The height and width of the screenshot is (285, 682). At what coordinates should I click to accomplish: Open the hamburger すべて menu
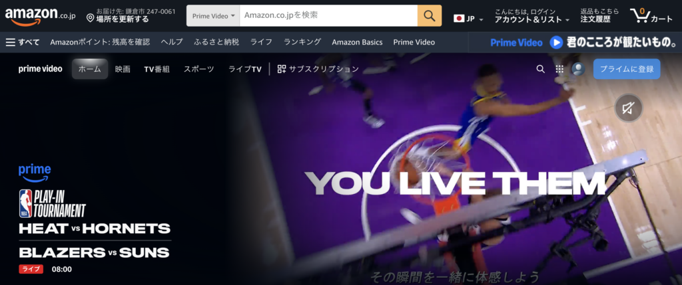(23, 42)
